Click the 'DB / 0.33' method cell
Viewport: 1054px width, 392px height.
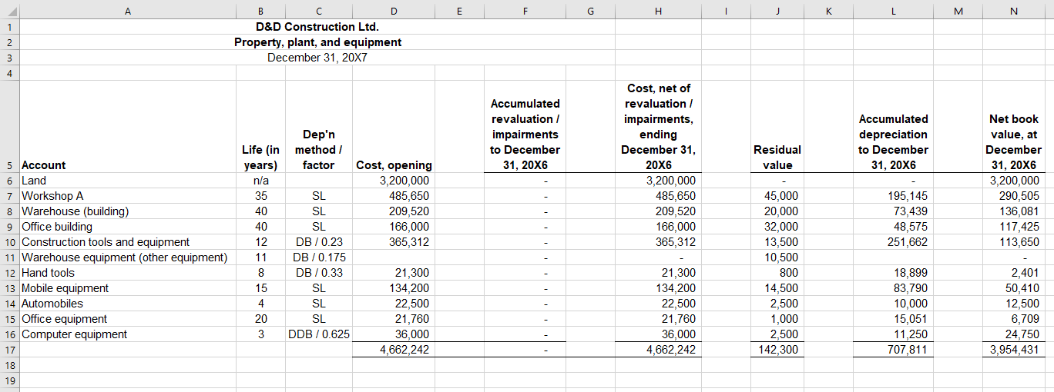point(319,273)
